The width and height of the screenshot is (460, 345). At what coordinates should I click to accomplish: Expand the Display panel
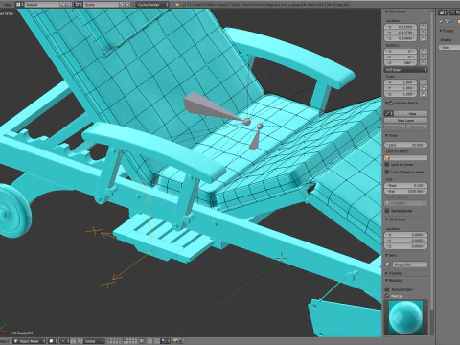tap(386, 273)
